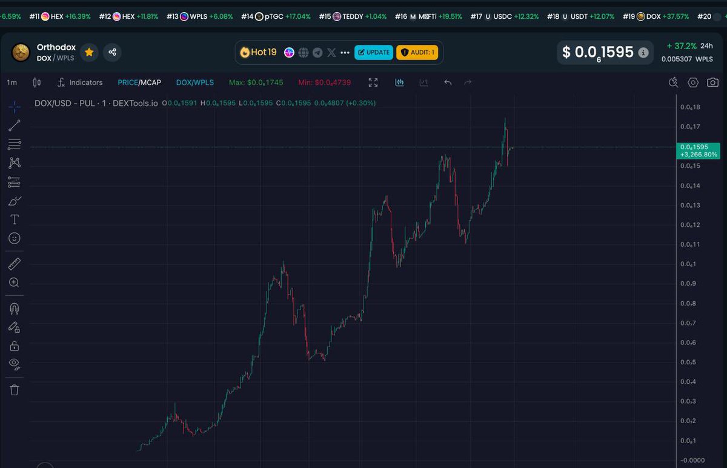Open the candlestick chart style selector
This screenshot has width=727, height=468.
37,82
